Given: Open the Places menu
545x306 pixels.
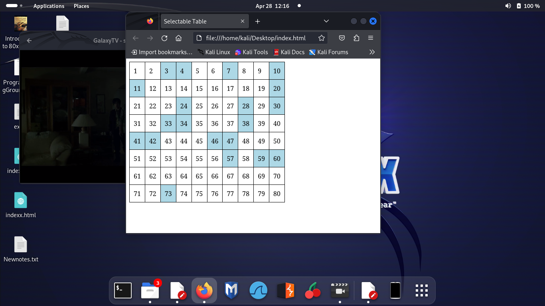Looking at the screenshot, I should click(x=81, y=6).
